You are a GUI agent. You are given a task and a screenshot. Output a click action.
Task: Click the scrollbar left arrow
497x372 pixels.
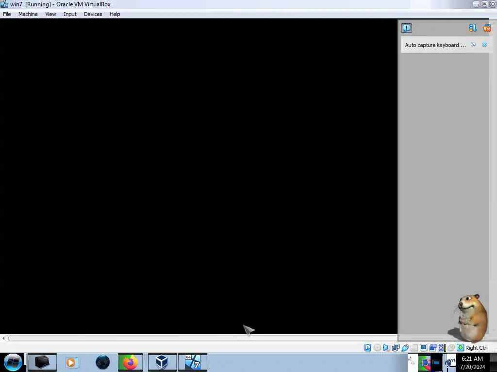(x=3, y=339)
